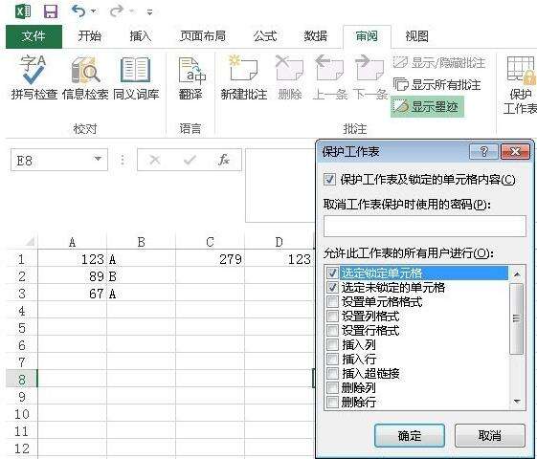Toggle 选定未锁定的单元格 checkbox
Viewport: 537px width, 459px height.
[332, 287]
